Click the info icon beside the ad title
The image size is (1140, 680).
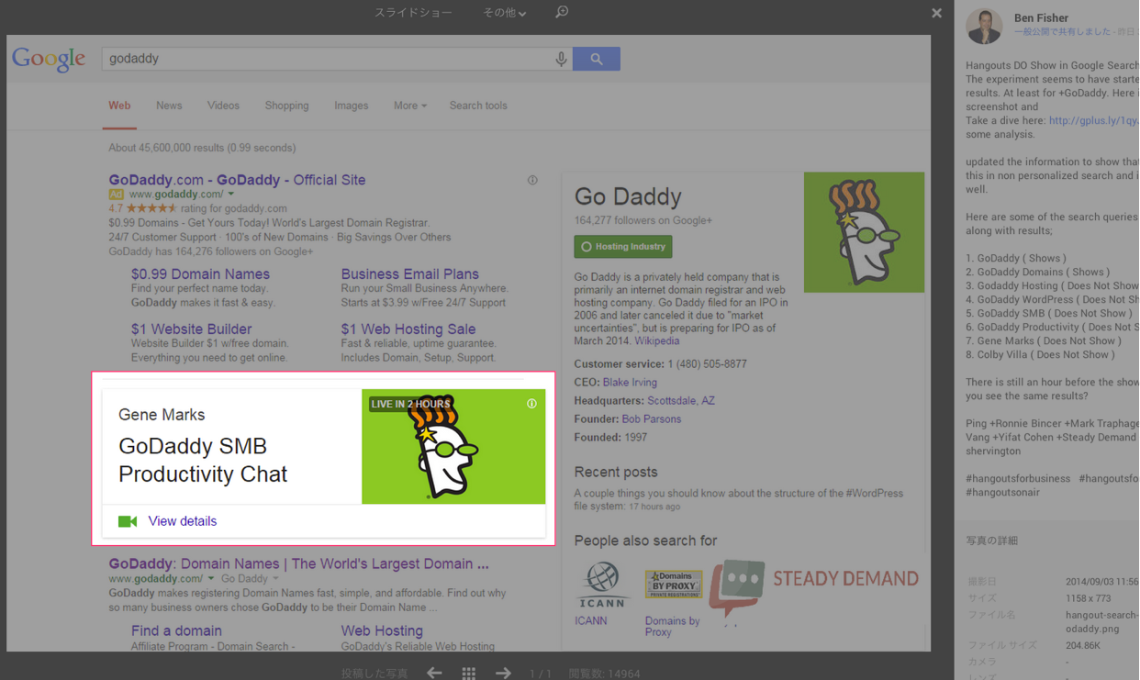point(532,180)
